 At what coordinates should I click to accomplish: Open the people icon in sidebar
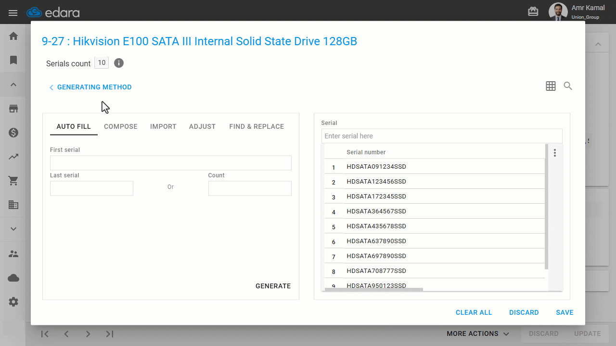tap(13, 254)
